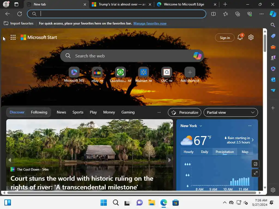Viewport: 279px width, 209px height.
Task: Switch weather to Map tab
Action: pos(245,152)
